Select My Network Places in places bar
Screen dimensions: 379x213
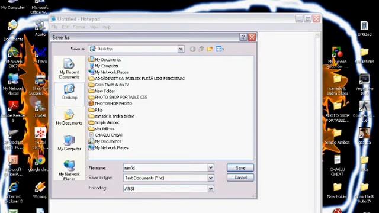(x=69, y=170)
